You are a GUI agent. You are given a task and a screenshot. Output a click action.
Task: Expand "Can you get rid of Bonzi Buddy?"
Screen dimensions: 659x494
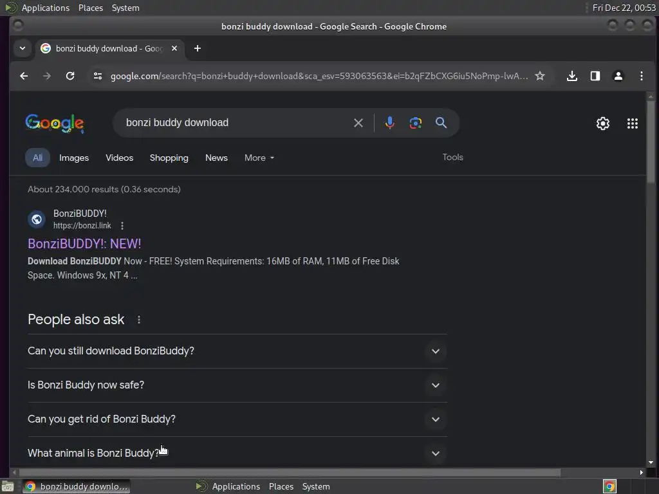[x=237, y=419]
